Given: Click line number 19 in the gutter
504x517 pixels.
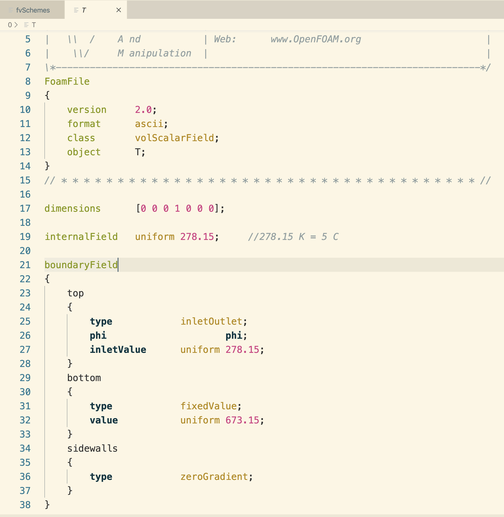Looking at the screenshot, I should (x=25, y=237).
